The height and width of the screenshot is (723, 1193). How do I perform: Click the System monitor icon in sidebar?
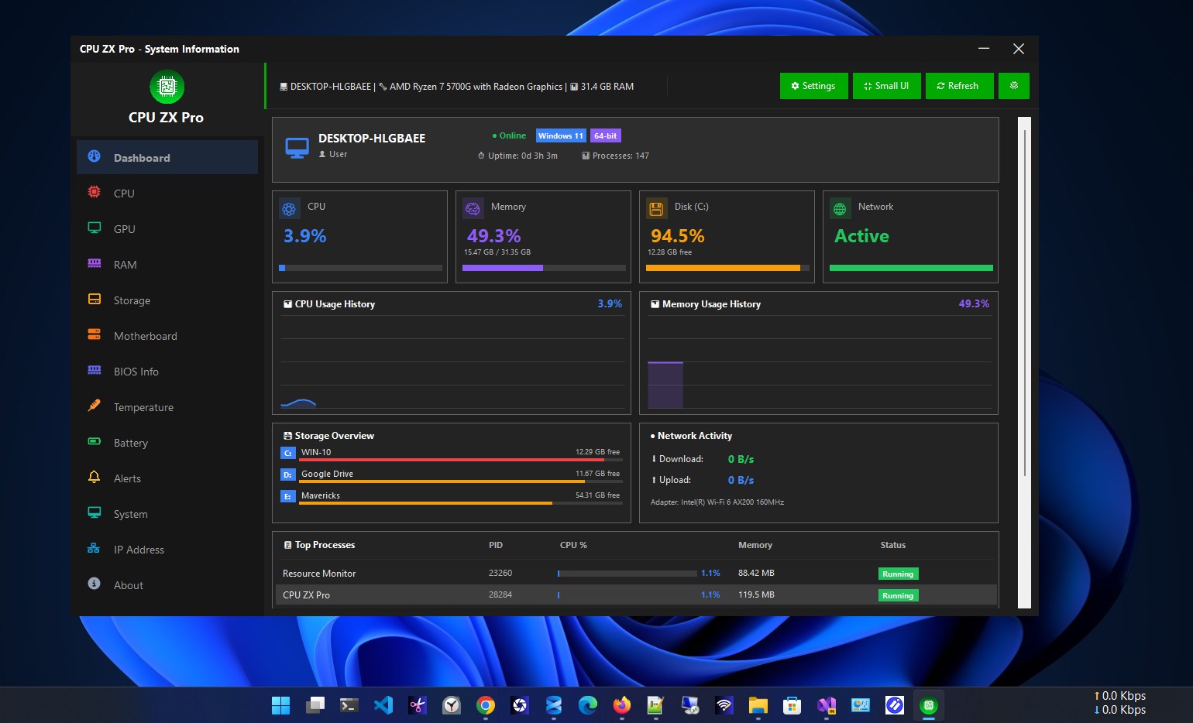pyautogui.click(x=95, y=512)
